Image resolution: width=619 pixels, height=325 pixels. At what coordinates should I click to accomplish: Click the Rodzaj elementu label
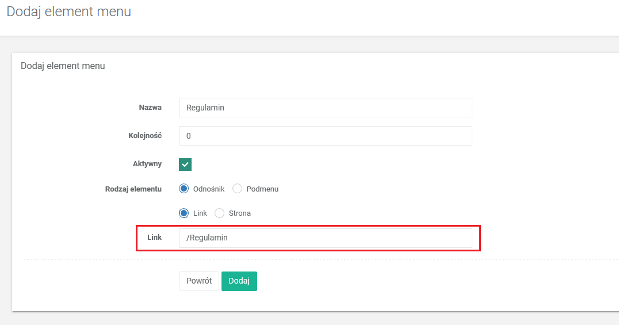click(133, 189)
